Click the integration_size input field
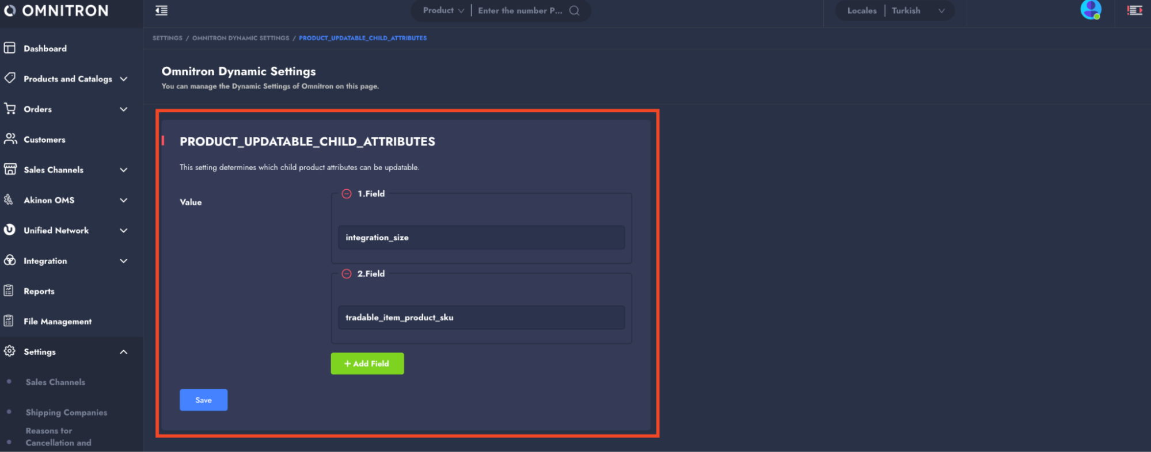The width and height of the screenshot is (1151, 452). tap(481, 238)
